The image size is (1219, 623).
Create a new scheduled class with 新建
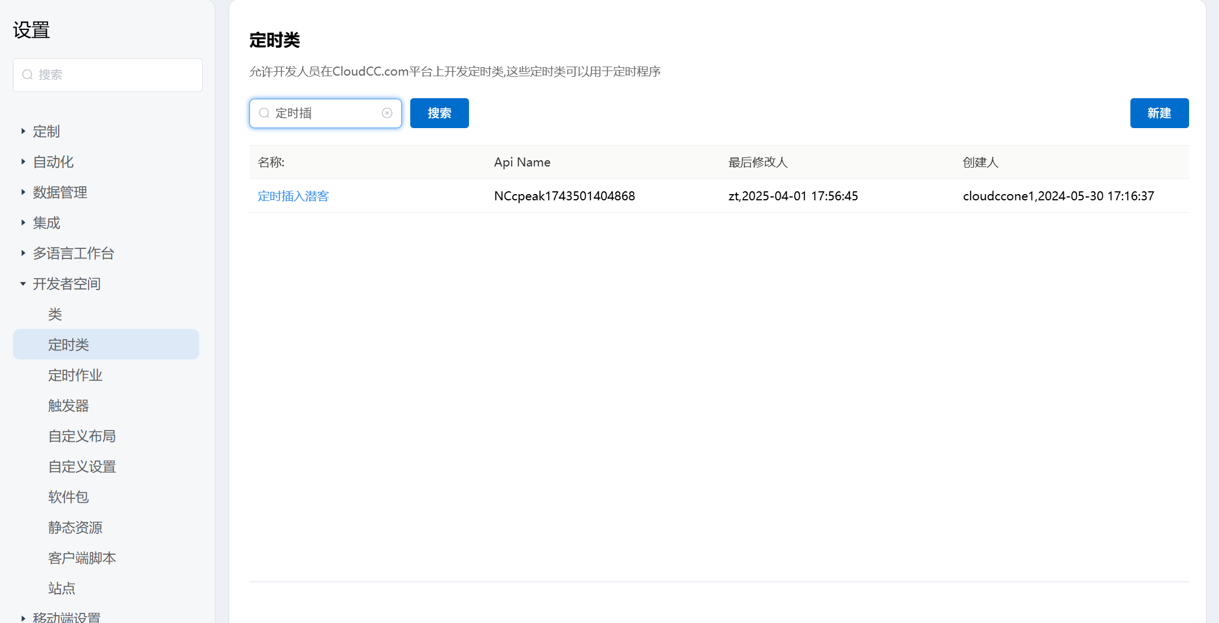point(1159,113)
